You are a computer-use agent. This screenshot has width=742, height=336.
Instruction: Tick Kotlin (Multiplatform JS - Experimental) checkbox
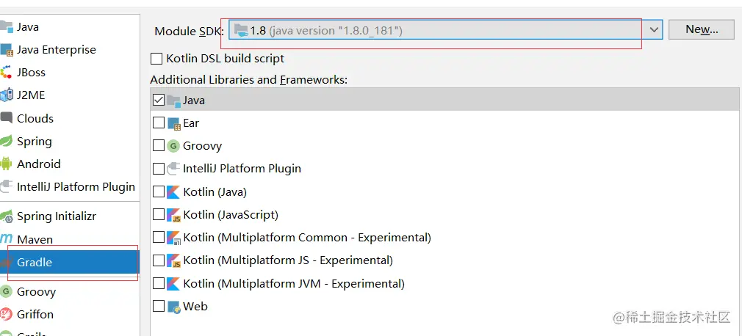[x=159, y=260]
